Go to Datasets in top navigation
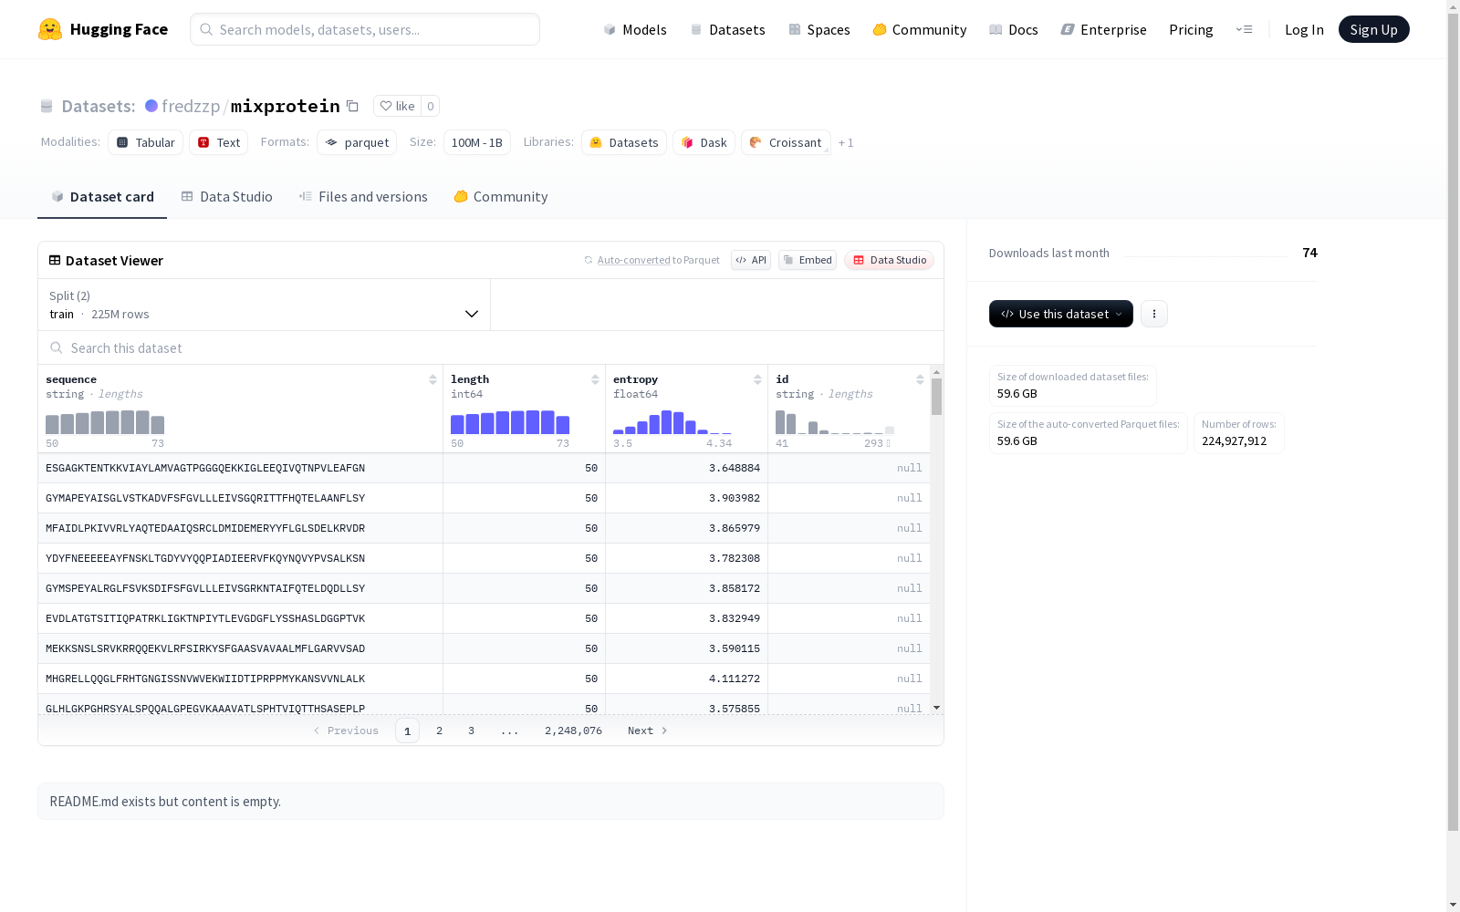1460x912 pixels. pyautogui.click(x=728, y=29)
